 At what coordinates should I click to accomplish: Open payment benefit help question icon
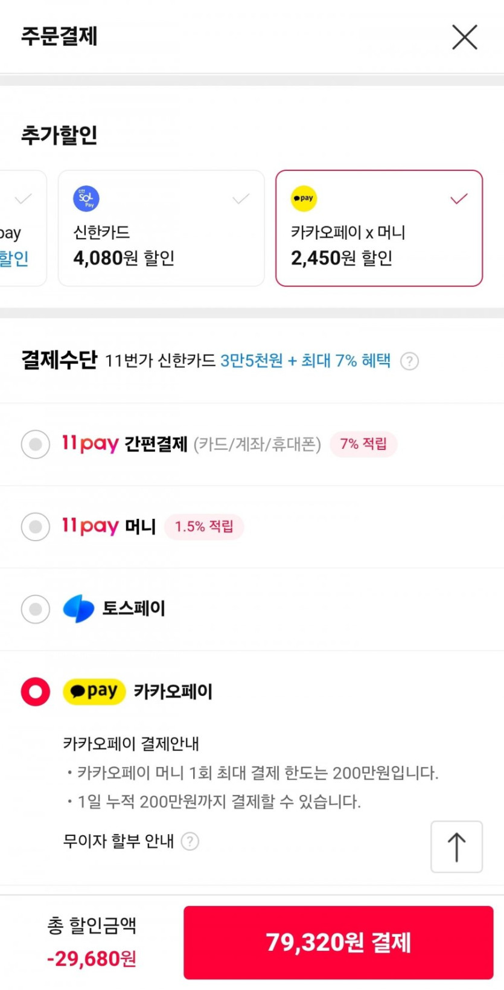tap(409, 361)
